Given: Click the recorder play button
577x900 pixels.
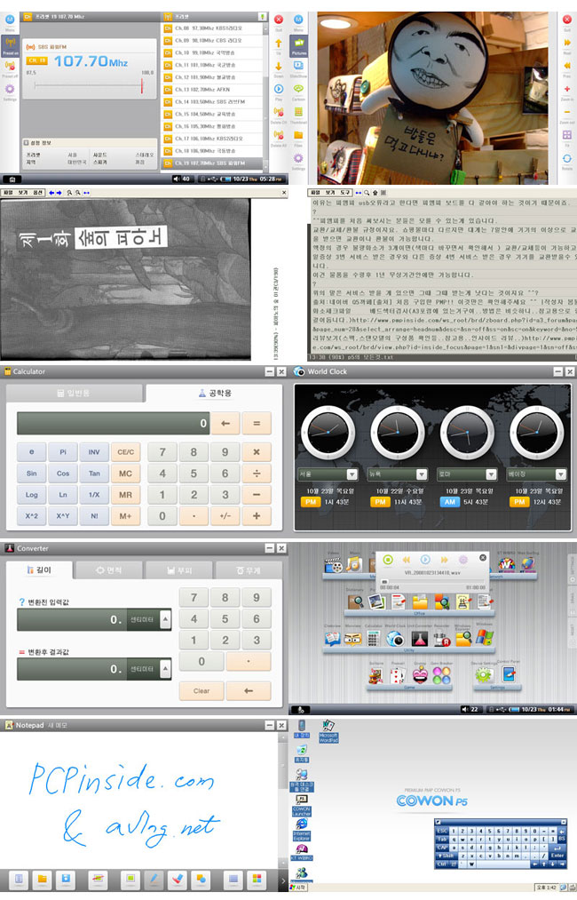Looking at the screenshot, I should point(425,560).
